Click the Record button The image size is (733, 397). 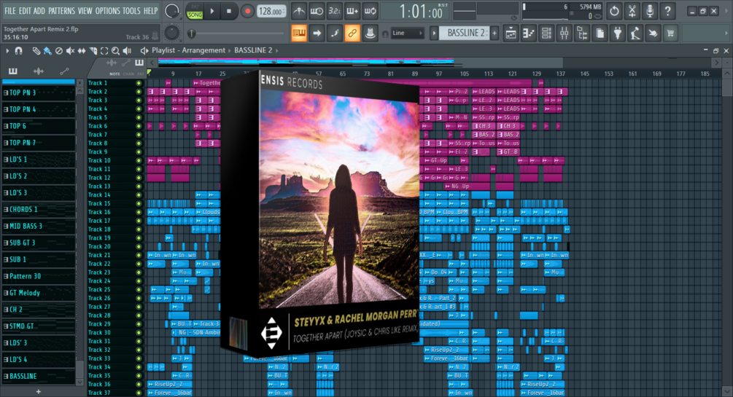247,11
